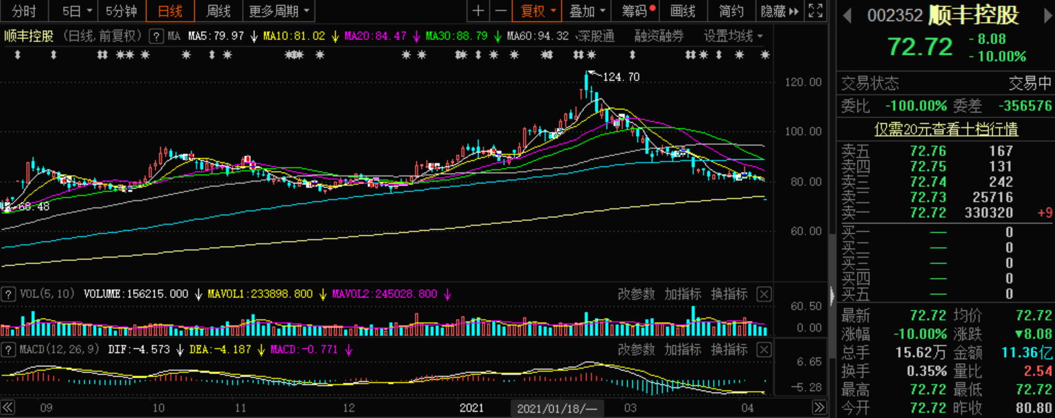Viewport: 1055px width, 418px height.
Task: Open the 叠加 overlay dropdown
Action: pyautogui.click(x=587, y=11)
